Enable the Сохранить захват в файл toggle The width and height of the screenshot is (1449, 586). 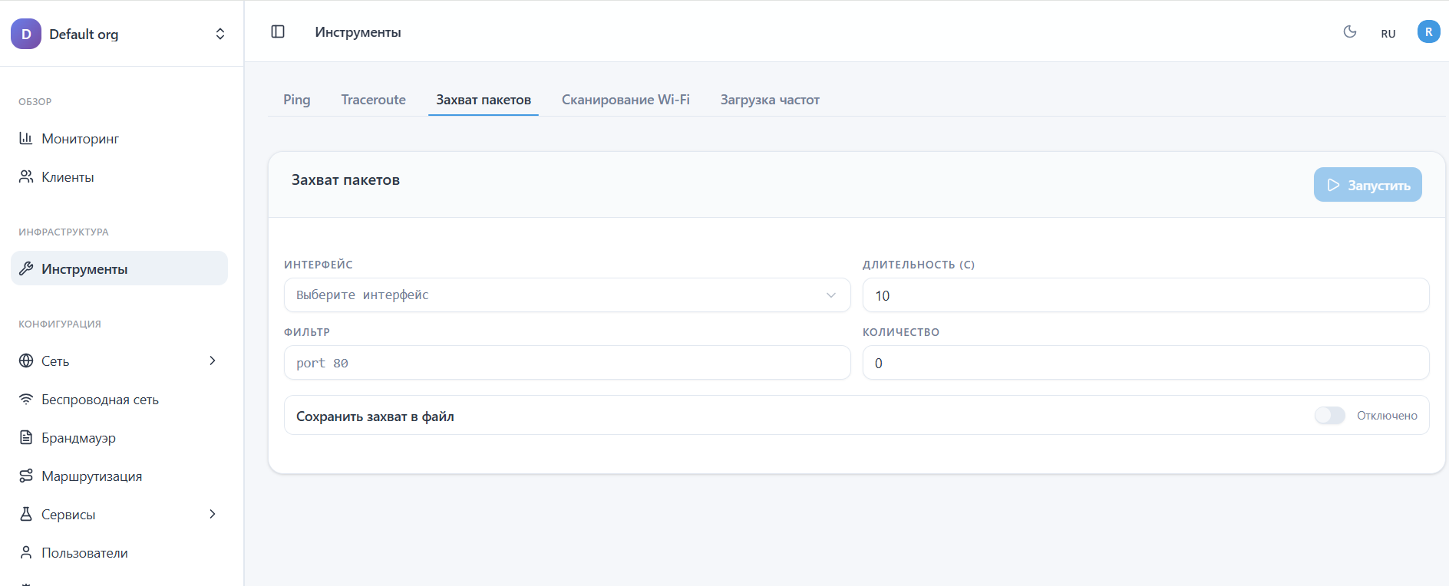pyautogui.click(x=1329, y=415)
